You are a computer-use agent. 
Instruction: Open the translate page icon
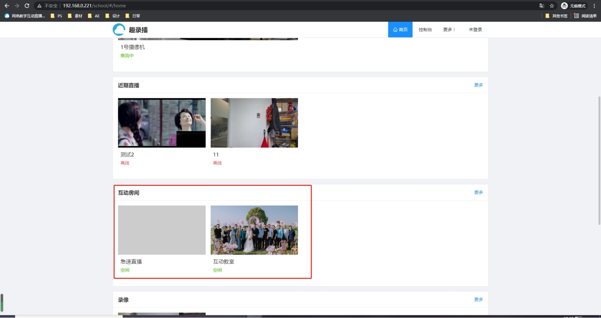click(x=542, y=6)
